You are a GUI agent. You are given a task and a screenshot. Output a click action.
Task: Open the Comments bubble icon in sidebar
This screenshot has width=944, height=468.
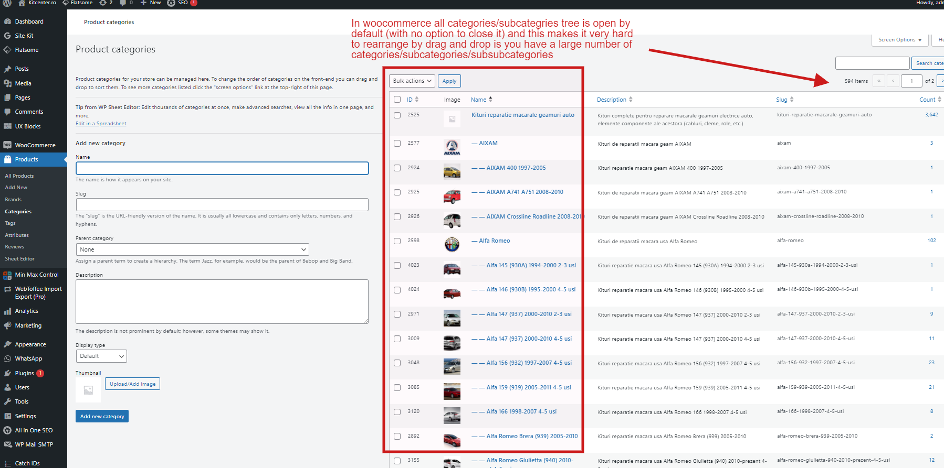pos(7,112)
